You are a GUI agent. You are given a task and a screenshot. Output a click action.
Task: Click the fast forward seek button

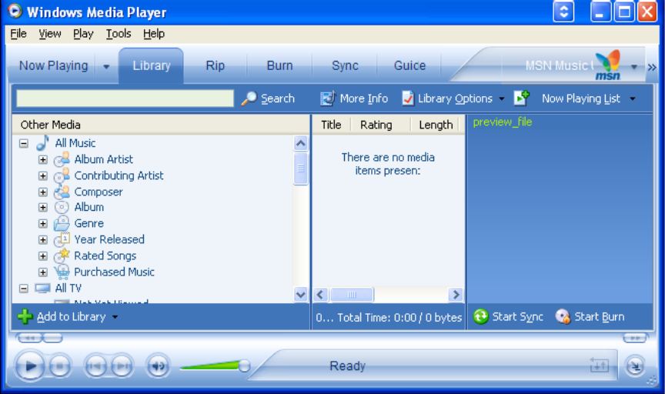[635, 338]
